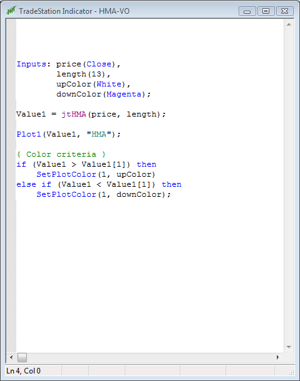Viewport: 300px width, 381px height.
Task: Click the vertical scrollbar up arrow
Action: click(289, 24)
